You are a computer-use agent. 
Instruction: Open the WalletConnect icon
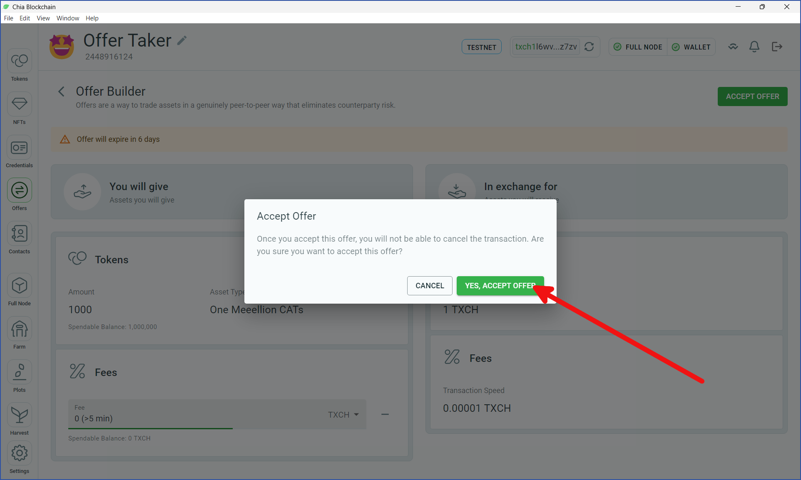pyautogui.click(x=733, y=47)
